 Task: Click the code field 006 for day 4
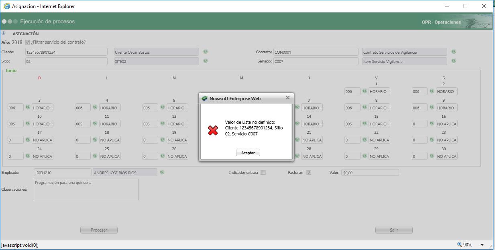[83, 108]
